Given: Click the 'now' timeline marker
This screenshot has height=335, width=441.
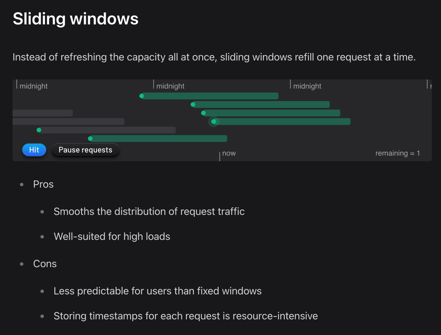Looking at the screenshot, I should (x=228, y=154).
